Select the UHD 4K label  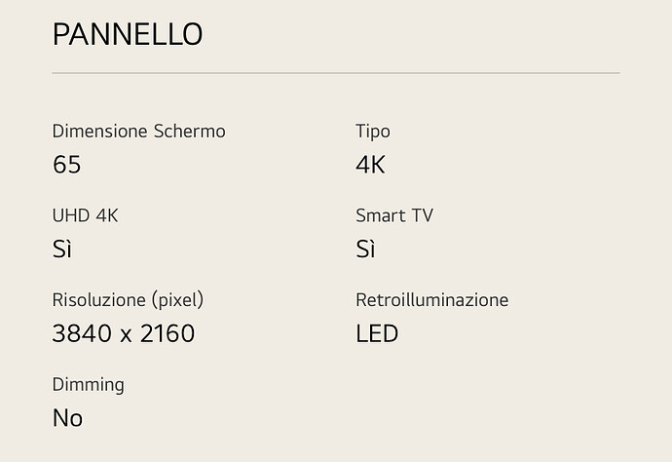(x=85, y=215)
